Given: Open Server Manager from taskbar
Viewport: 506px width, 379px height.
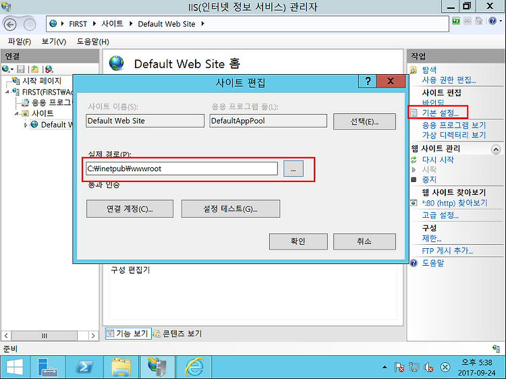Looking at the screenshot, I should point(48,368).
